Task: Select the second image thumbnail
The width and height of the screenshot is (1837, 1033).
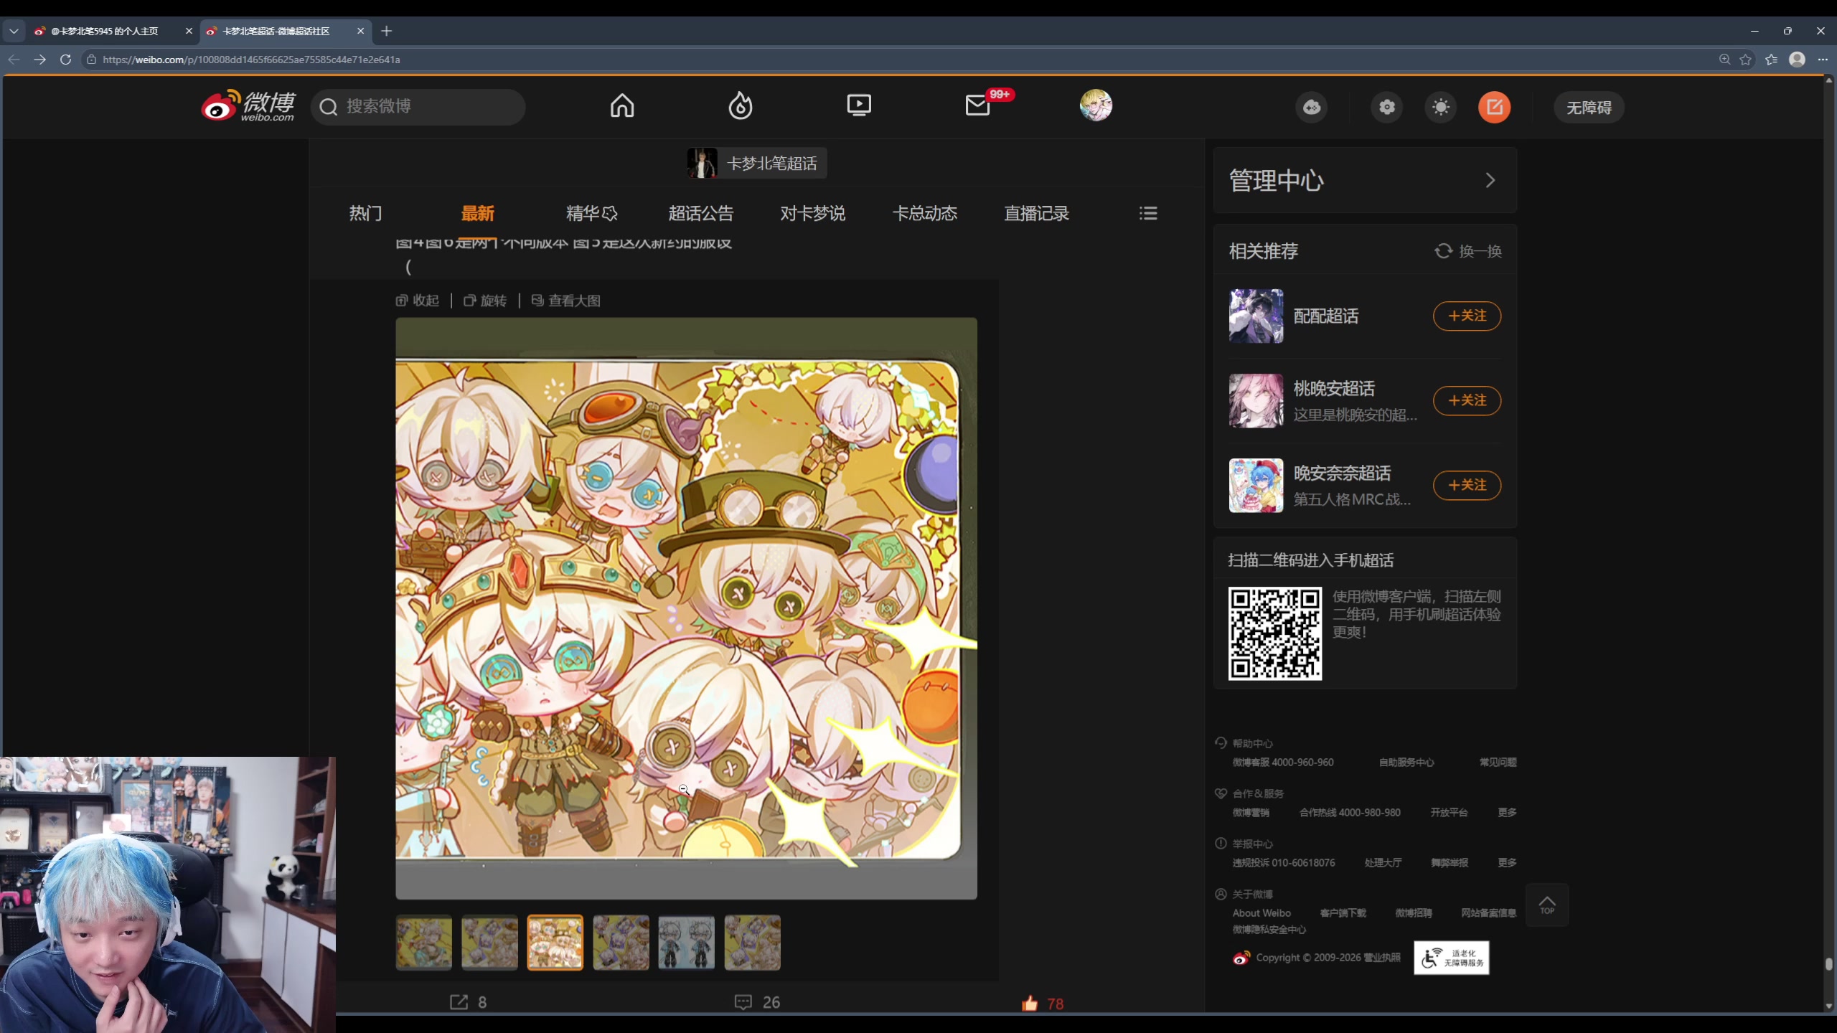Action: pyautogui.click(x=489, y=943)
